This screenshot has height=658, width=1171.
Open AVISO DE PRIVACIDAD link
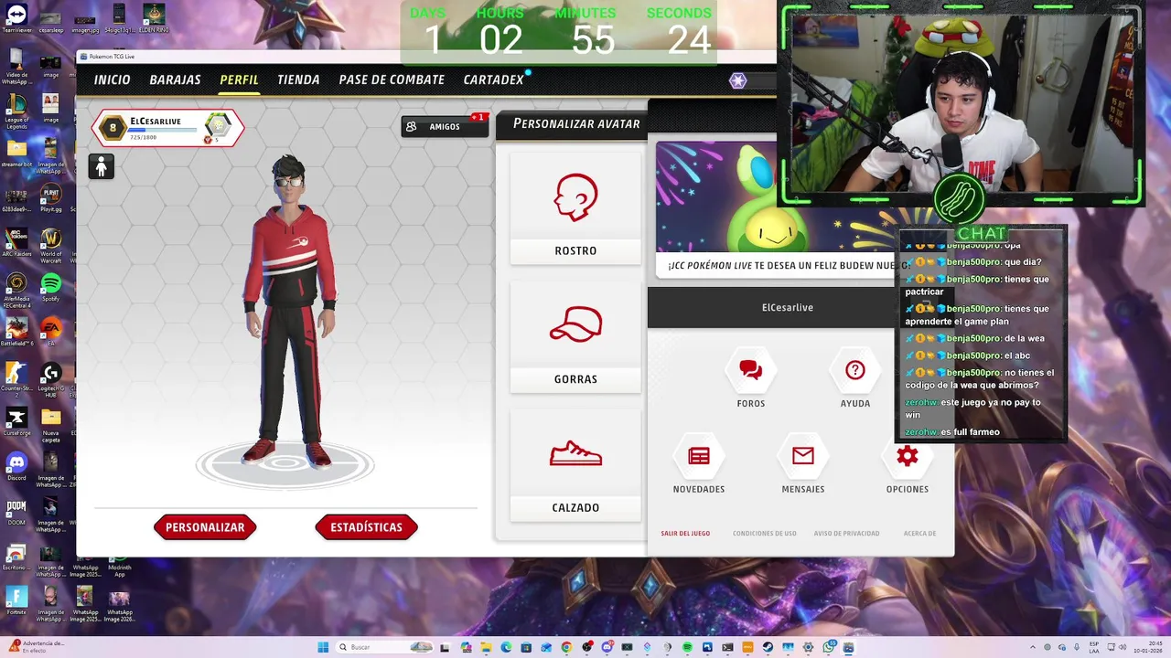847,534
